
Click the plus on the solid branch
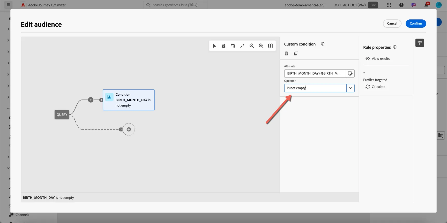click(x=91, y=100)
